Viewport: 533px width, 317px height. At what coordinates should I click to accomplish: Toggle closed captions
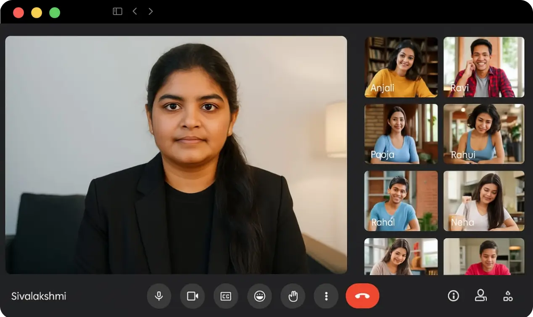226,296
